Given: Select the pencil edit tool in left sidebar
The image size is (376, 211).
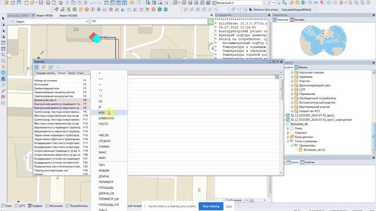Looking at the screenshot, I should (3, 91).
